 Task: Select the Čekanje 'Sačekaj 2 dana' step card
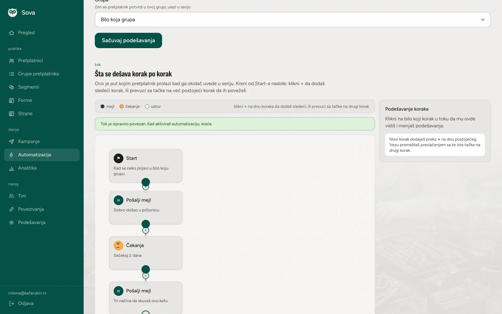146,253
